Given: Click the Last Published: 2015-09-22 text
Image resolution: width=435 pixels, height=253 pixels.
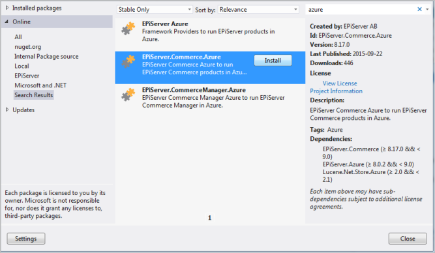Looking at the screenshot, I should pyautogui.click(x=346, y=54).
